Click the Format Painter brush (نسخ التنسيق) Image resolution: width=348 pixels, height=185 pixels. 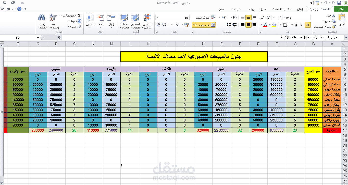(x=333, y=27)
